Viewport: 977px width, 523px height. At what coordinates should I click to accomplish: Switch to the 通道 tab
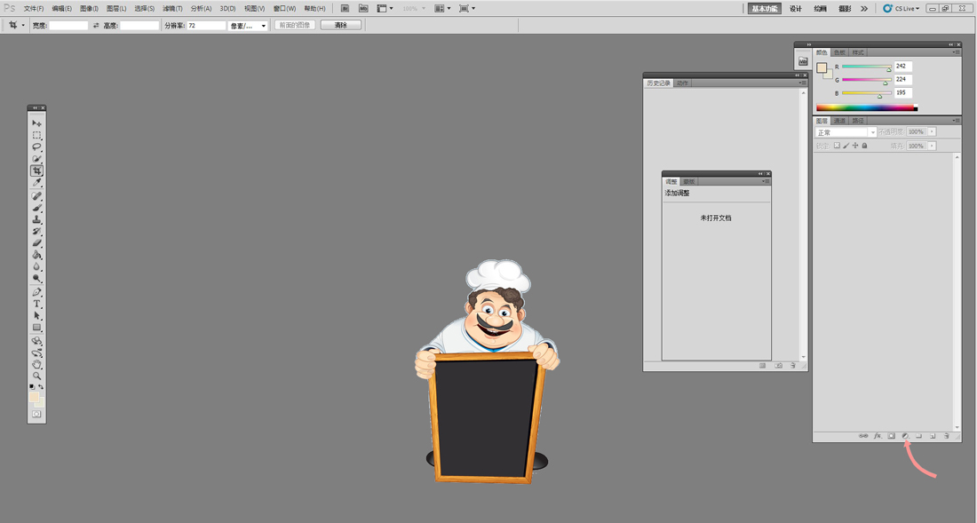click(840, 121)
